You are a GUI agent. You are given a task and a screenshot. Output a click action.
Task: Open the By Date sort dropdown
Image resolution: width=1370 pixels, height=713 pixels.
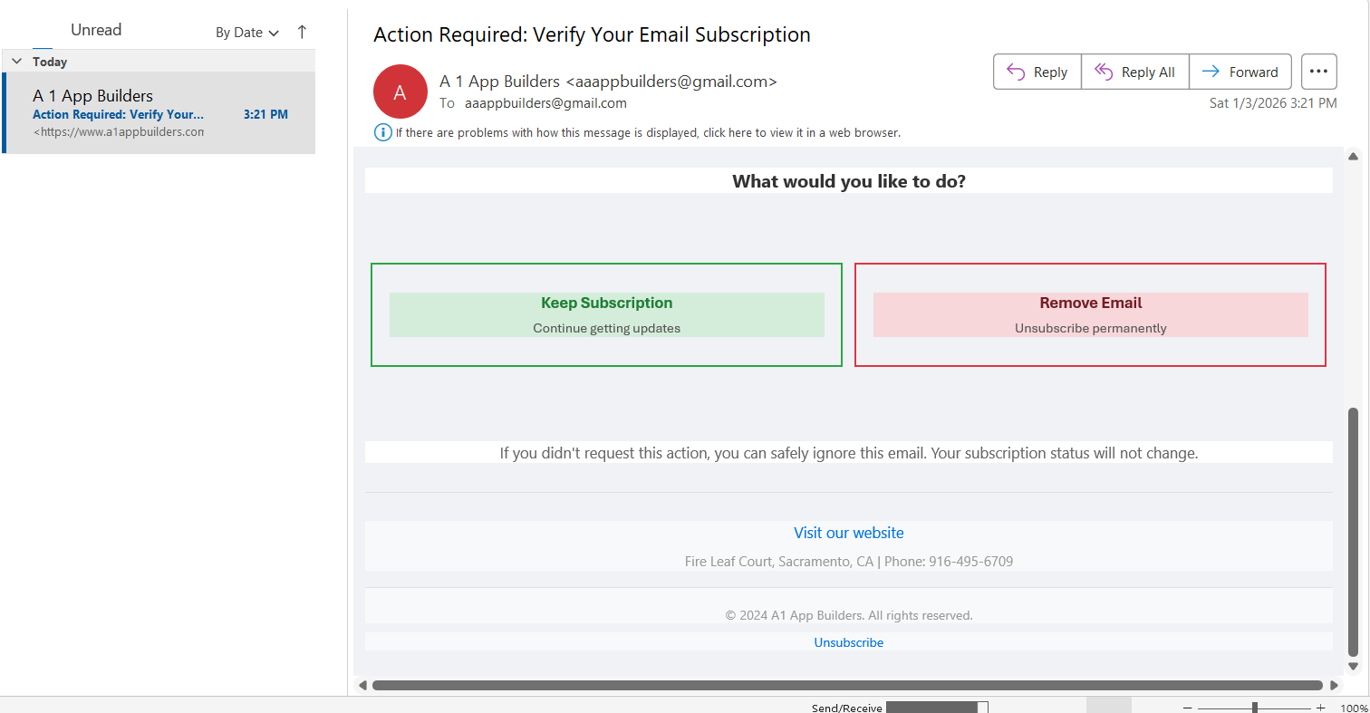pyautogui.click(x=246, y=33)
